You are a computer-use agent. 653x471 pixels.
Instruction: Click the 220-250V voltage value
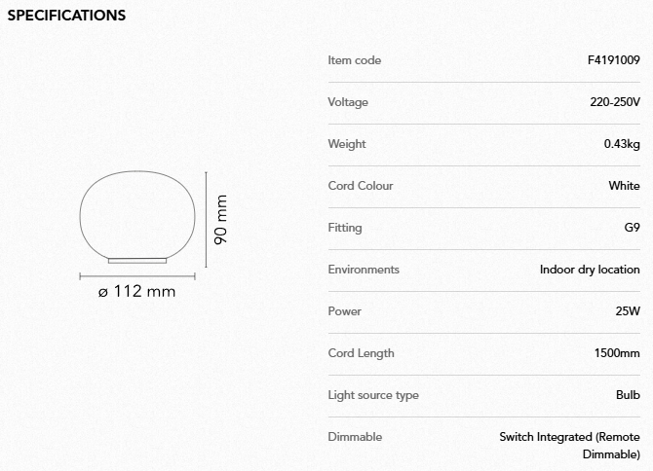(x=615, y=102)
